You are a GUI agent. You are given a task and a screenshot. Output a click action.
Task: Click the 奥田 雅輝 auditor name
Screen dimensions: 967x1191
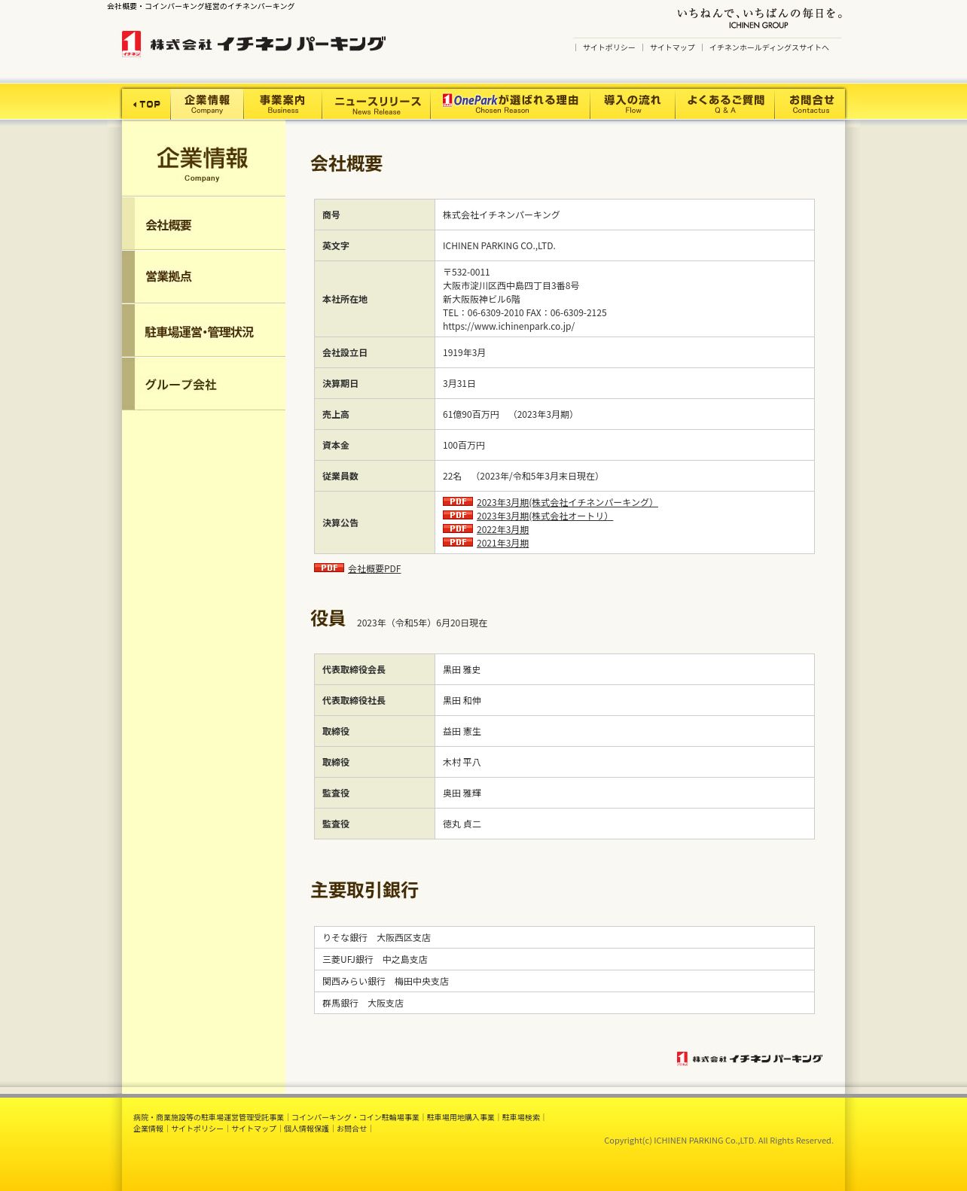coord(462,793)
